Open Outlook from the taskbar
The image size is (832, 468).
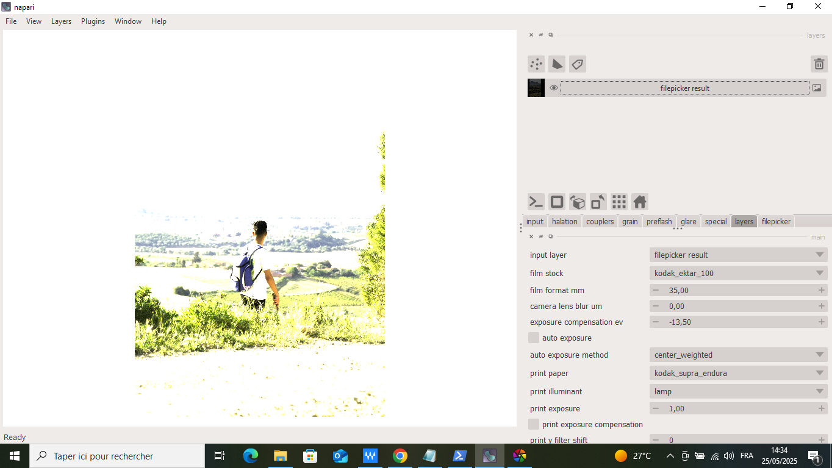pyautogui.click(x=340, y=456)
